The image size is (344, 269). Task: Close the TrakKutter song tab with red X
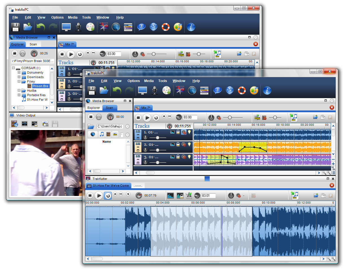[332, 185]
